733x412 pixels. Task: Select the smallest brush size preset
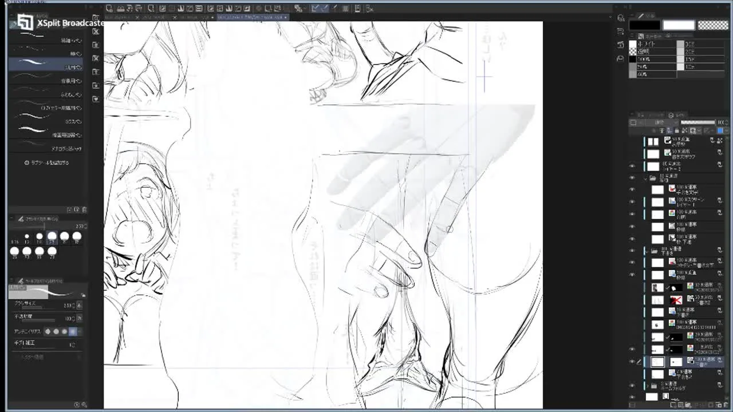click(x=15, y=236)
